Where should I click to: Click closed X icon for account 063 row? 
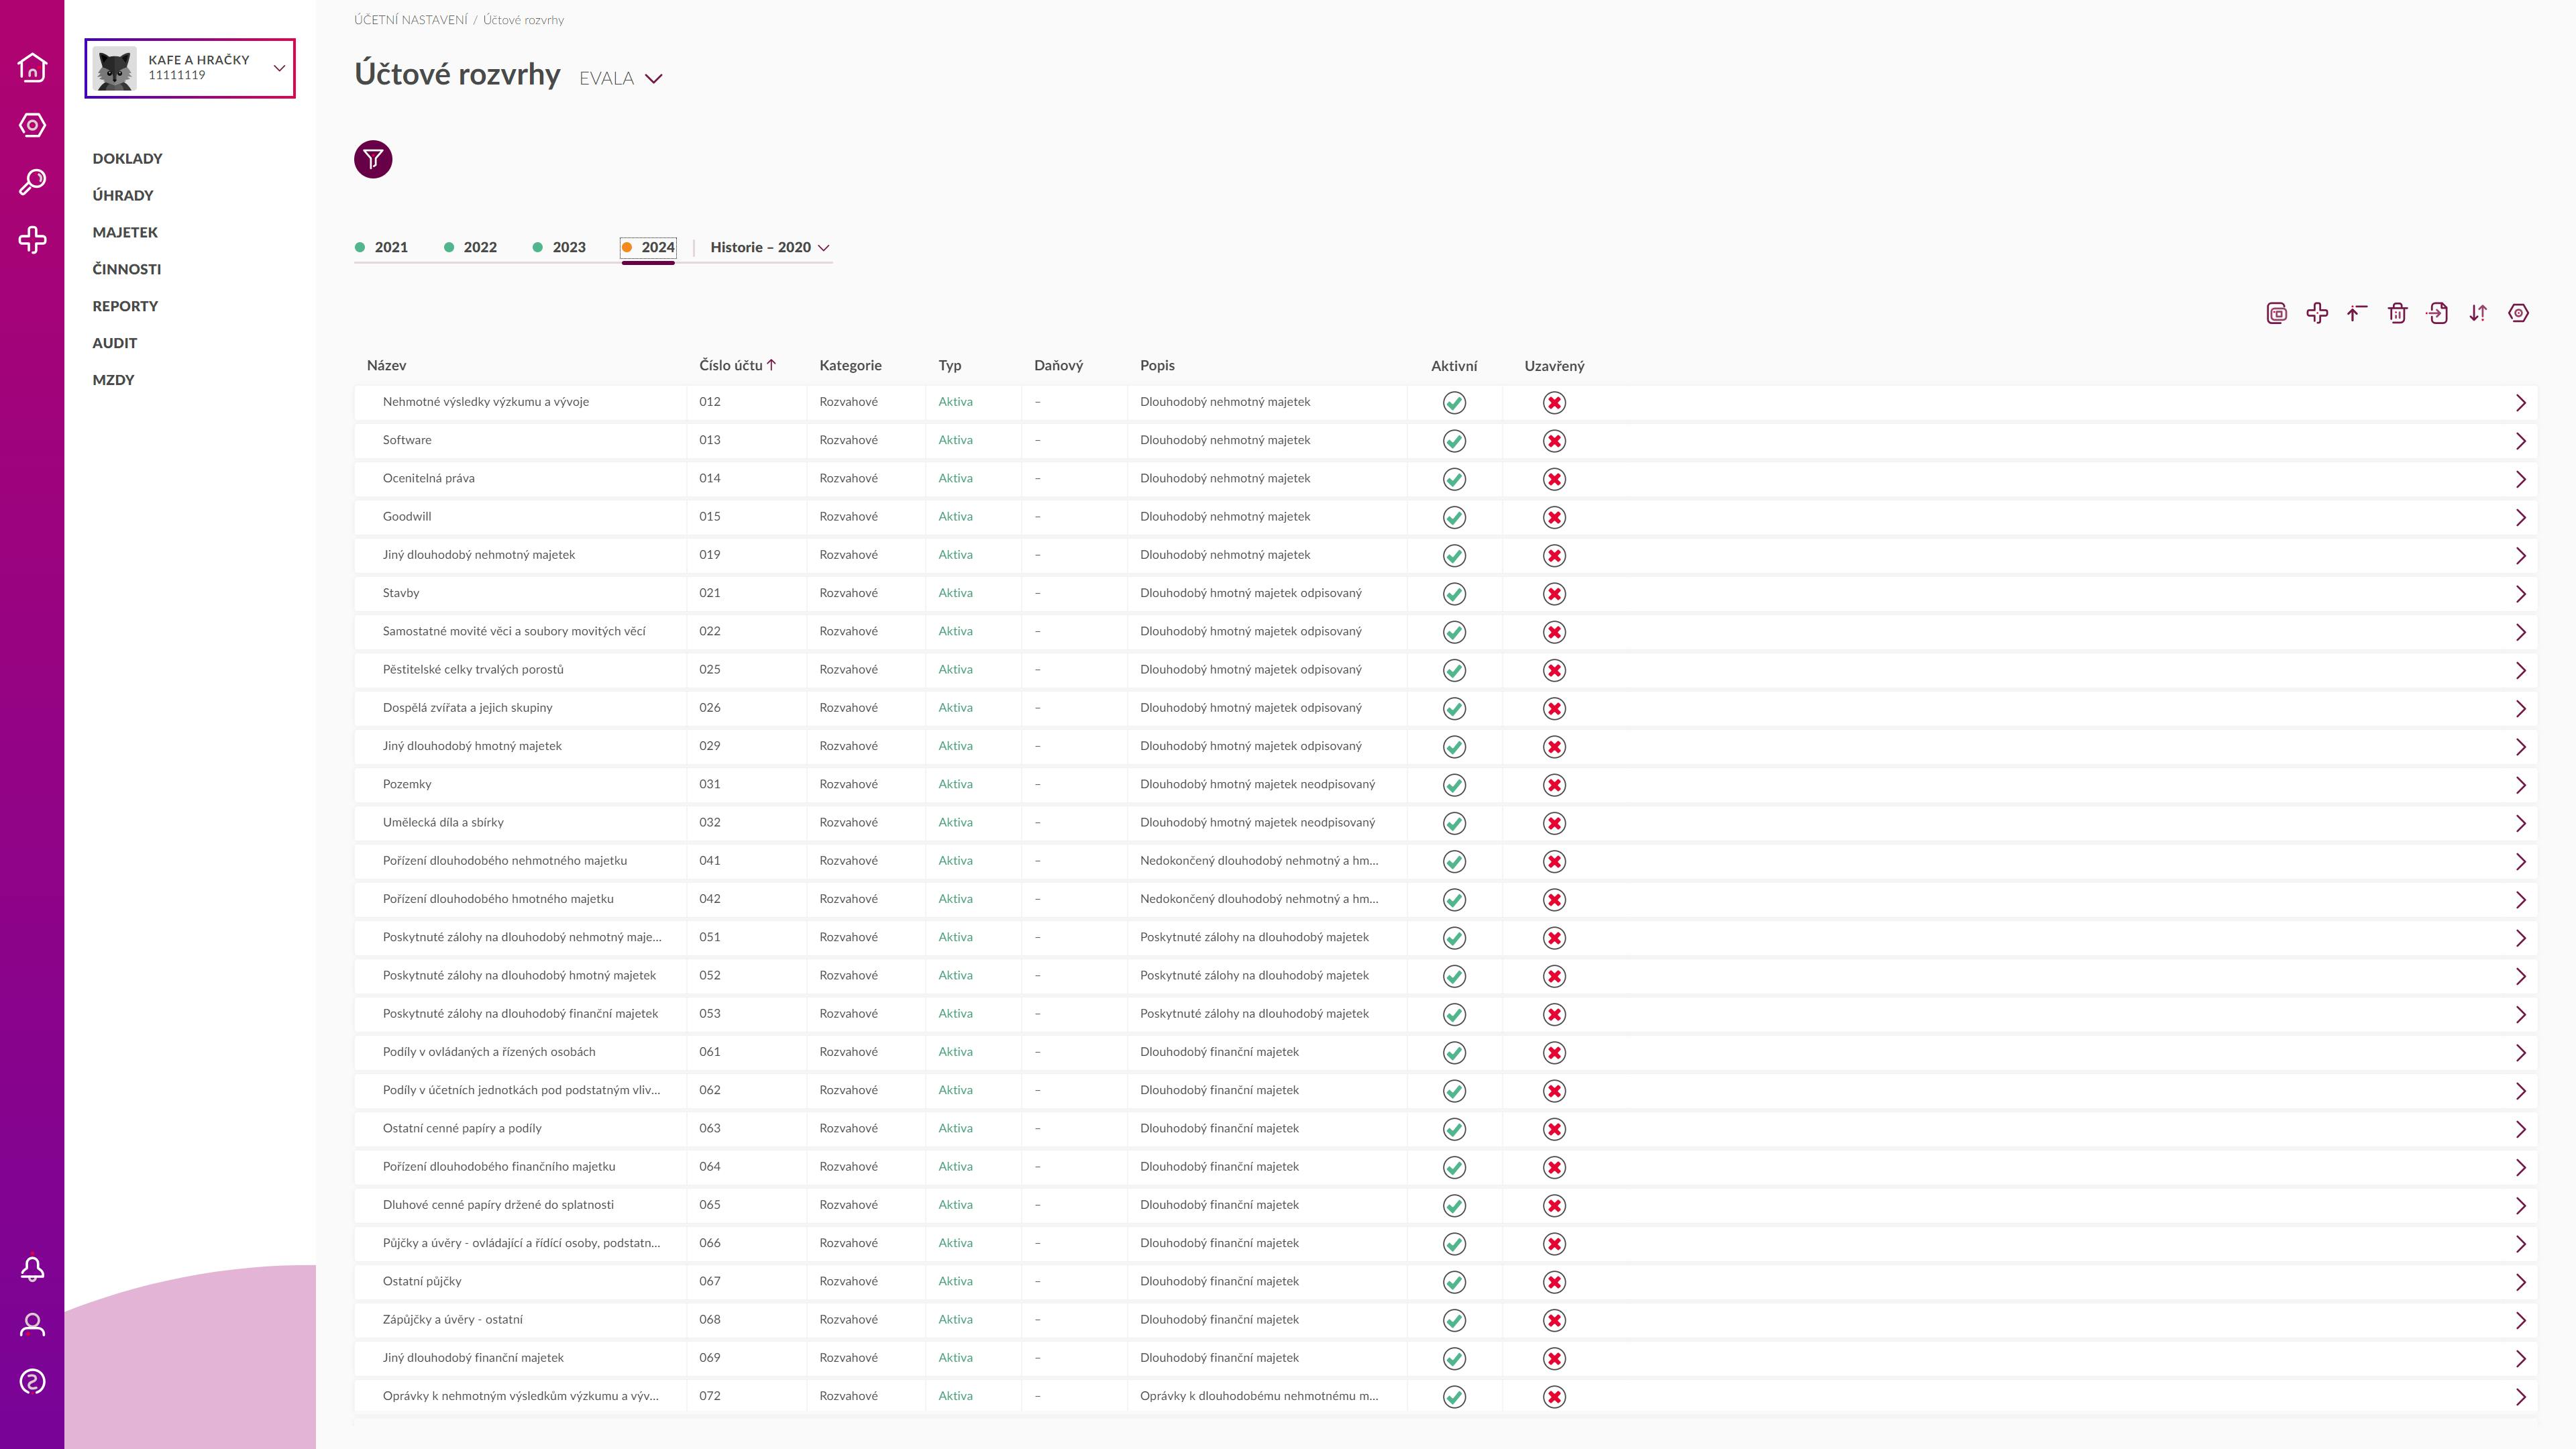tap(1554, 1129)
